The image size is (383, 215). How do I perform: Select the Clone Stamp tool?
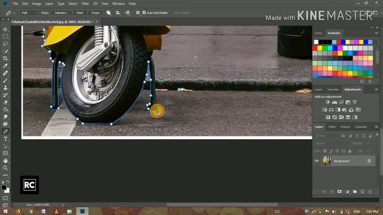5,88
